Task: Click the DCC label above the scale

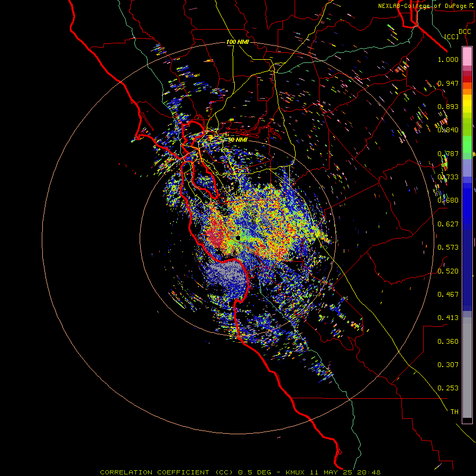Action: 464,32
